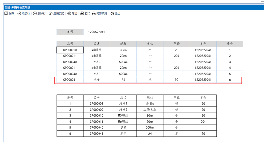Click the 单号 value field above the tables
Screen dimensions: 264x143
[x=97, y=32]
